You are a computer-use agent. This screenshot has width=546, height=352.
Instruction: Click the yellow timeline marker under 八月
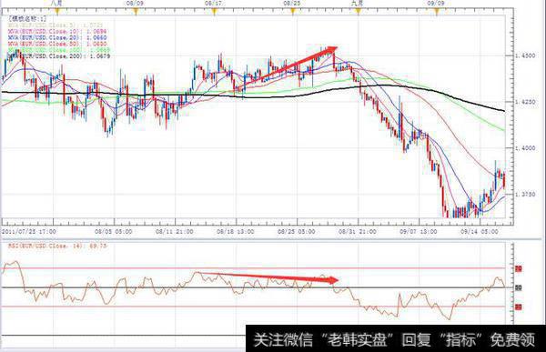pyautogui.click(x=57, y=12)
